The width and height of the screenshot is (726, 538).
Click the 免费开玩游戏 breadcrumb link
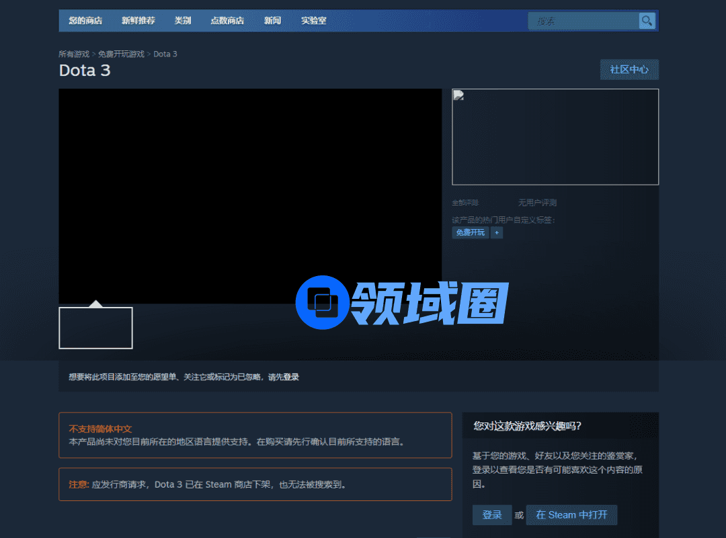coord(121,54)
